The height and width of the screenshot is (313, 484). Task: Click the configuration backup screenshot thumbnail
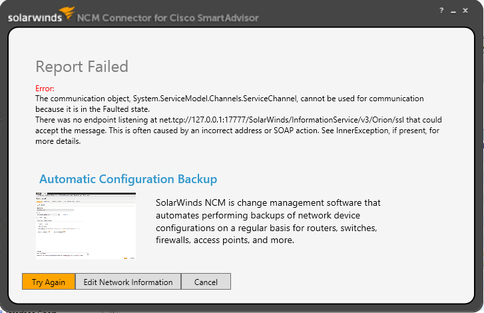pyautogui.click(x=85, y=225)
